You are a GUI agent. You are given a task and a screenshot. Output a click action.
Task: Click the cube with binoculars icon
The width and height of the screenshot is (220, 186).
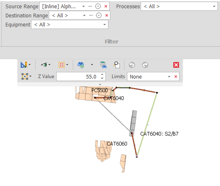103,65
